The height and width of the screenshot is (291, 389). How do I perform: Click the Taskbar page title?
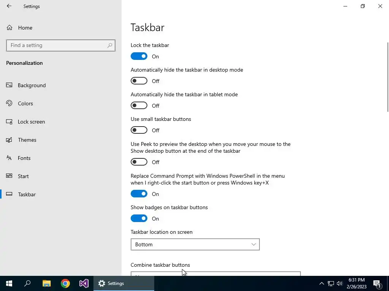pyautogui.click(x=147, y=27)
